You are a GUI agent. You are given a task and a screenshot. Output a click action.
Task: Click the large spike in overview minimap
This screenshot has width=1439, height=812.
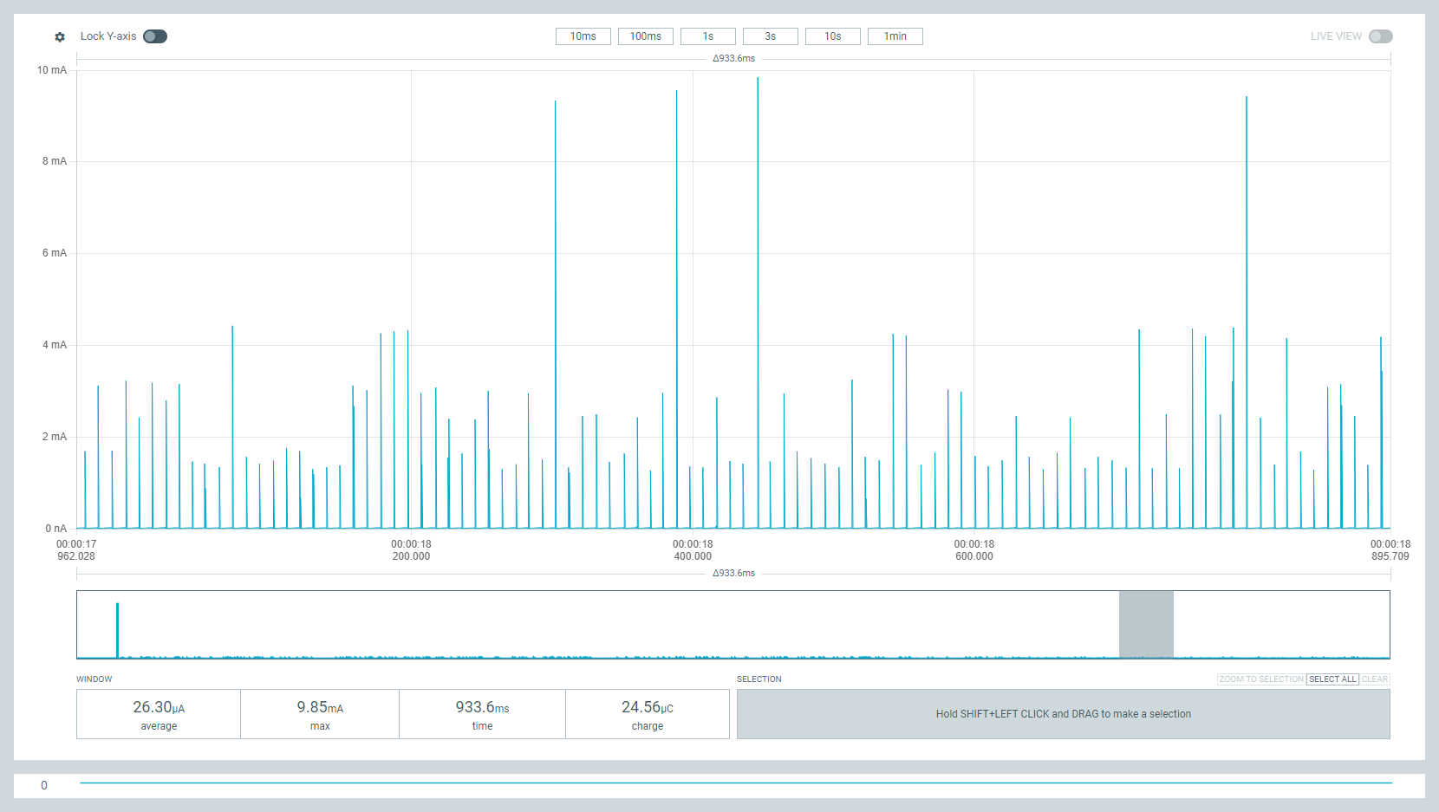coord(117,630)
